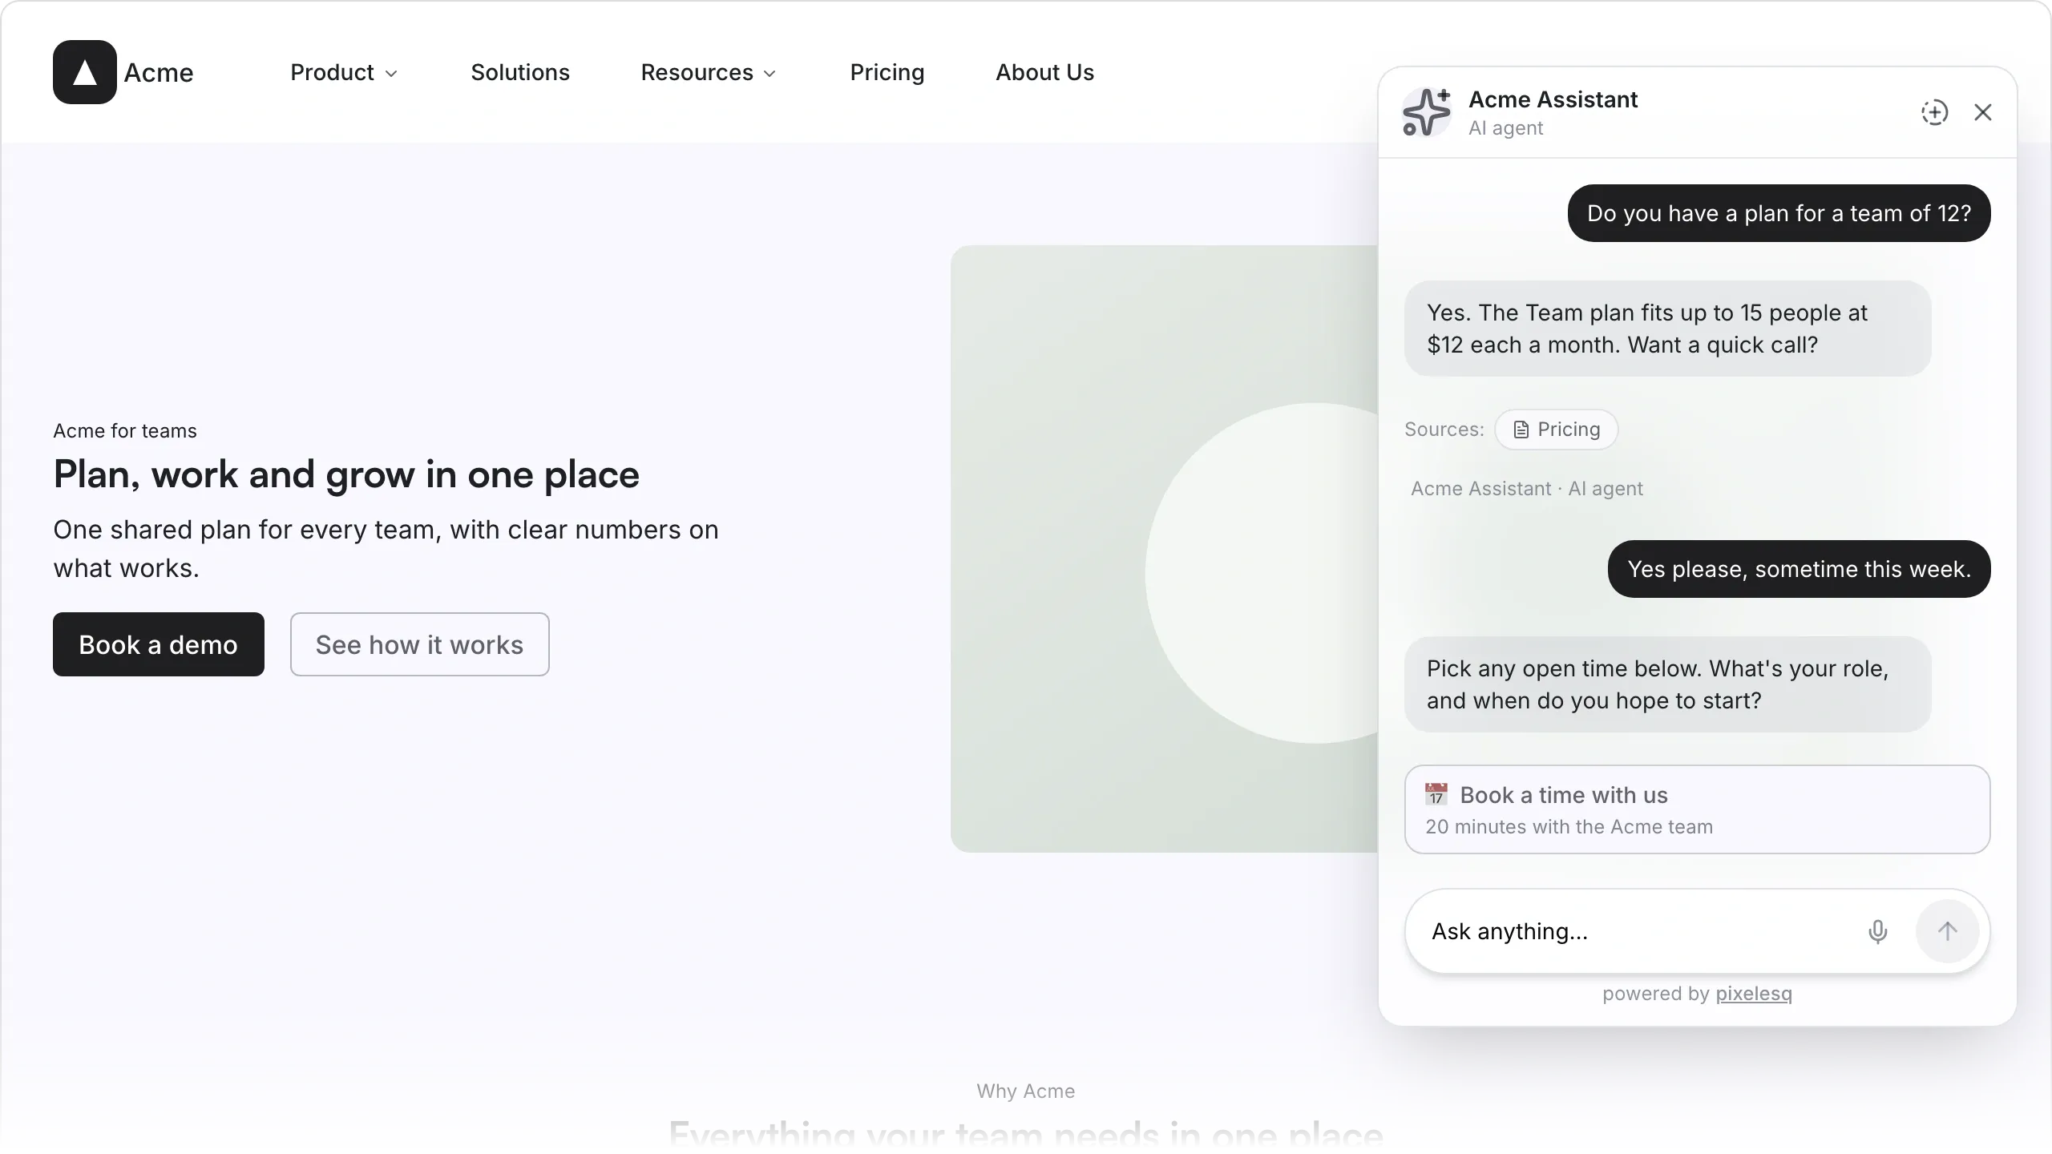Expand the Product dropdown chevron
This screenshot has width=2052, height=1154.
coord(391,74)
